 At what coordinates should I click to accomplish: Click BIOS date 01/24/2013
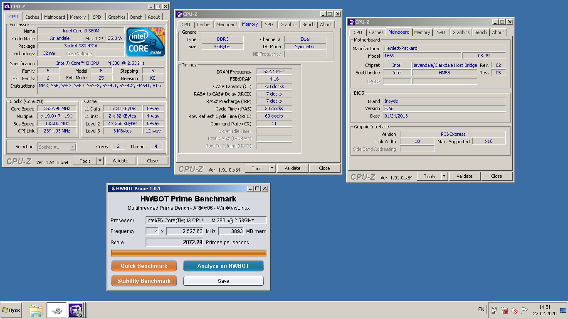(x=444, y=116)
